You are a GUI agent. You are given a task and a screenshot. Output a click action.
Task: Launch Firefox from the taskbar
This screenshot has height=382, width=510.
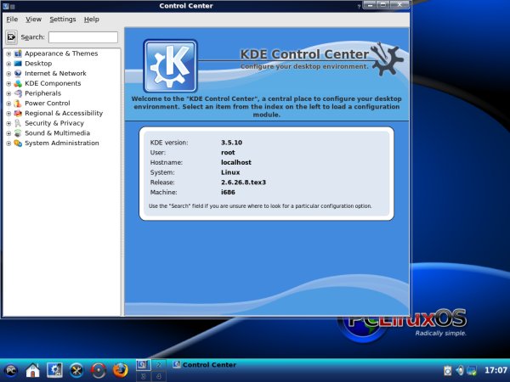coord(120,370)
